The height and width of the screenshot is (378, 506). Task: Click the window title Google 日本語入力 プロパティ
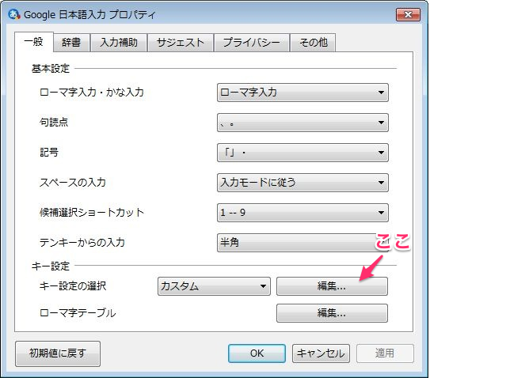(x=89, y=15)
